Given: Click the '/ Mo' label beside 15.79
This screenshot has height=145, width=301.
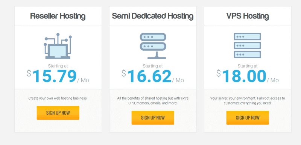Looking at the screenshot, I should [83, 80].
